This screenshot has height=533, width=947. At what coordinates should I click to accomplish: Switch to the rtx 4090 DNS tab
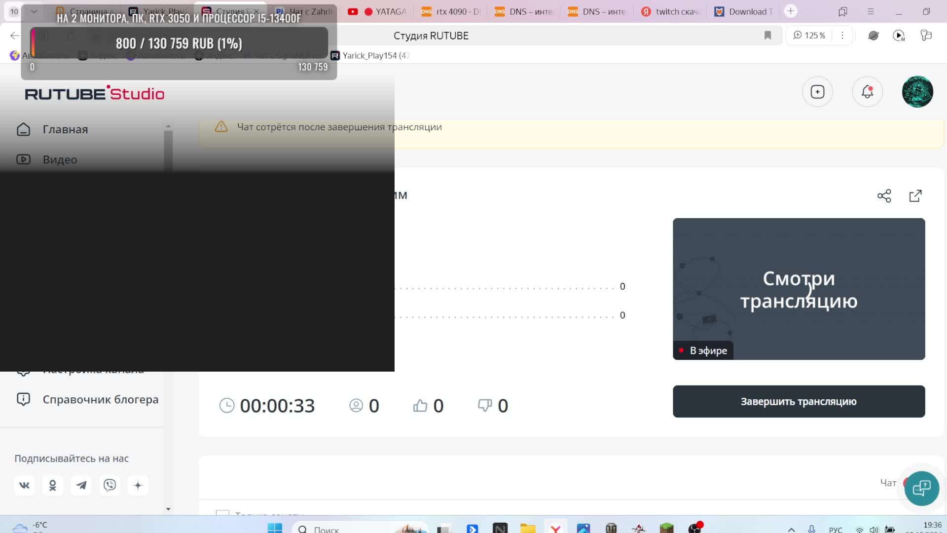451,11
